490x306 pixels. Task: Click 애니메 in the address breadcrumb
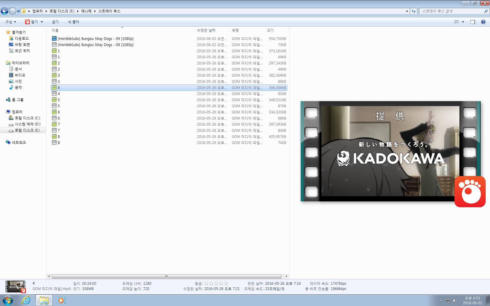tap(86, 11)
